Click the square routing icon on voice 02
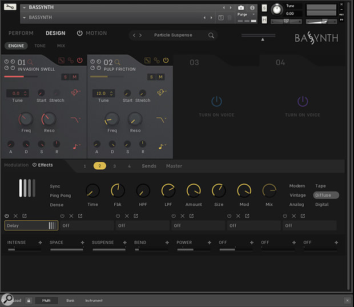The height and width of the screenshot is (307, 354). 147,61
